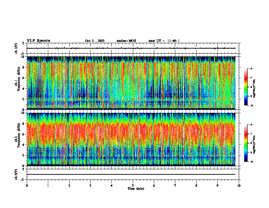Click the time axis tick label "5"
This screenshot has height=208, width=269.
133,186
